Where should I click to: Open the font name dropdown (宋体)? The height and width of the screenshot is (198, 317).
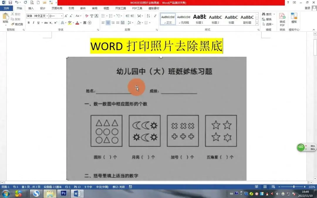[x=47, y=16]
